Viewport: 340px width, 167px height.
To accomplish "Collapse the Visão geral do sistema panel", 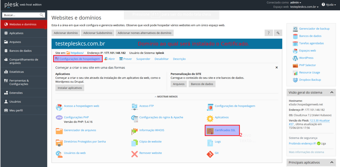I will (x=332, y=92).
